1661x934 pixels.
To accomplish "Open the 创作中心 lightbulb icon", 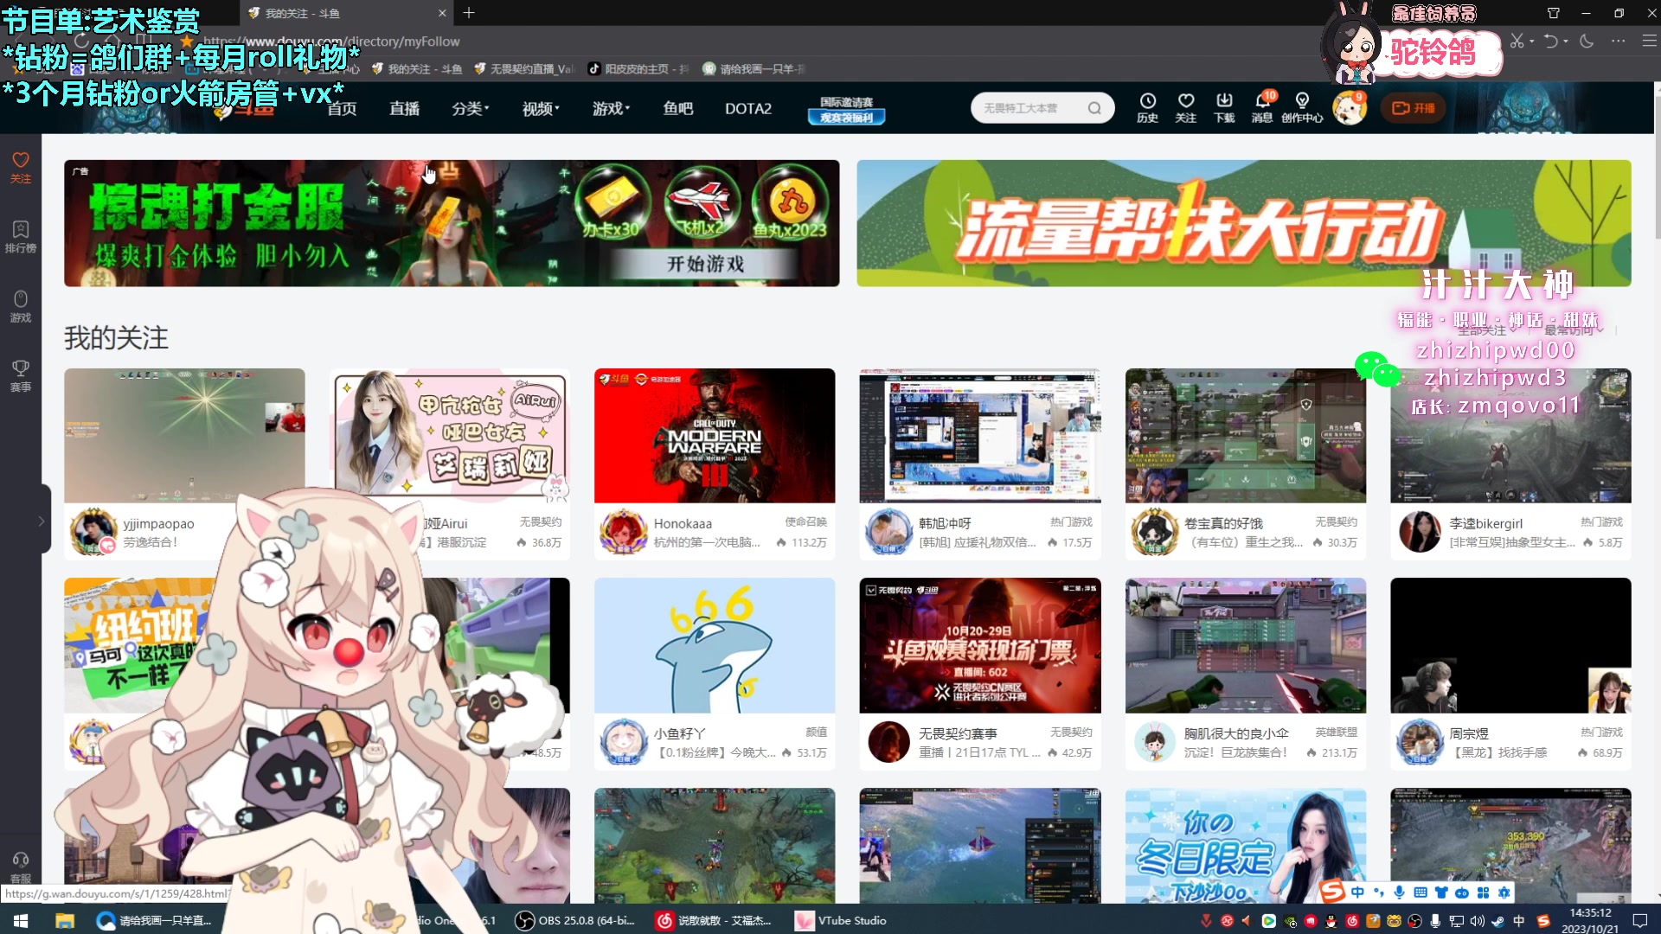I will click(1302, 108).
